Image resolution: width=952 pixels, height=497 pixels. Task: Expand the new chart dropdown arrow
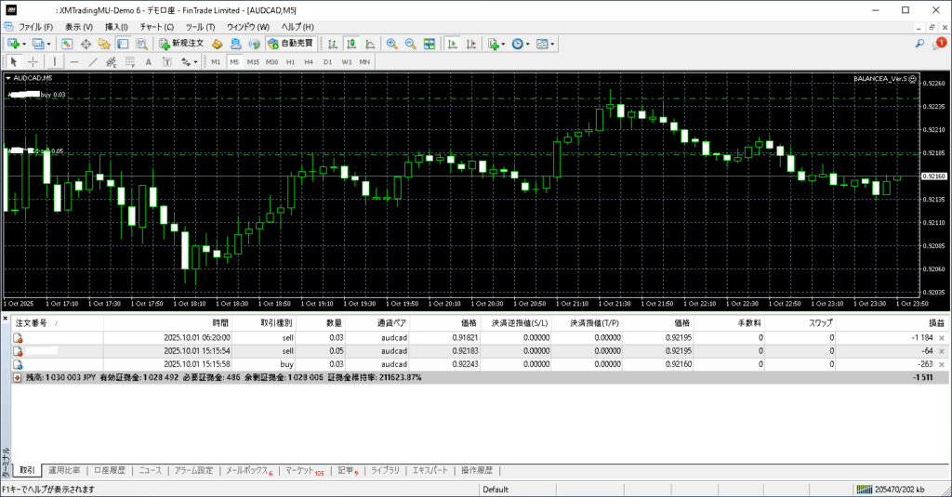click(25, 44)
